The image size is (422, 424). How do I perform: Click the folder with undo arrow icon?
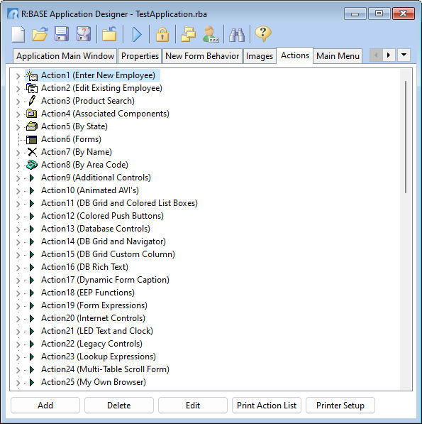tap(109, 34)
